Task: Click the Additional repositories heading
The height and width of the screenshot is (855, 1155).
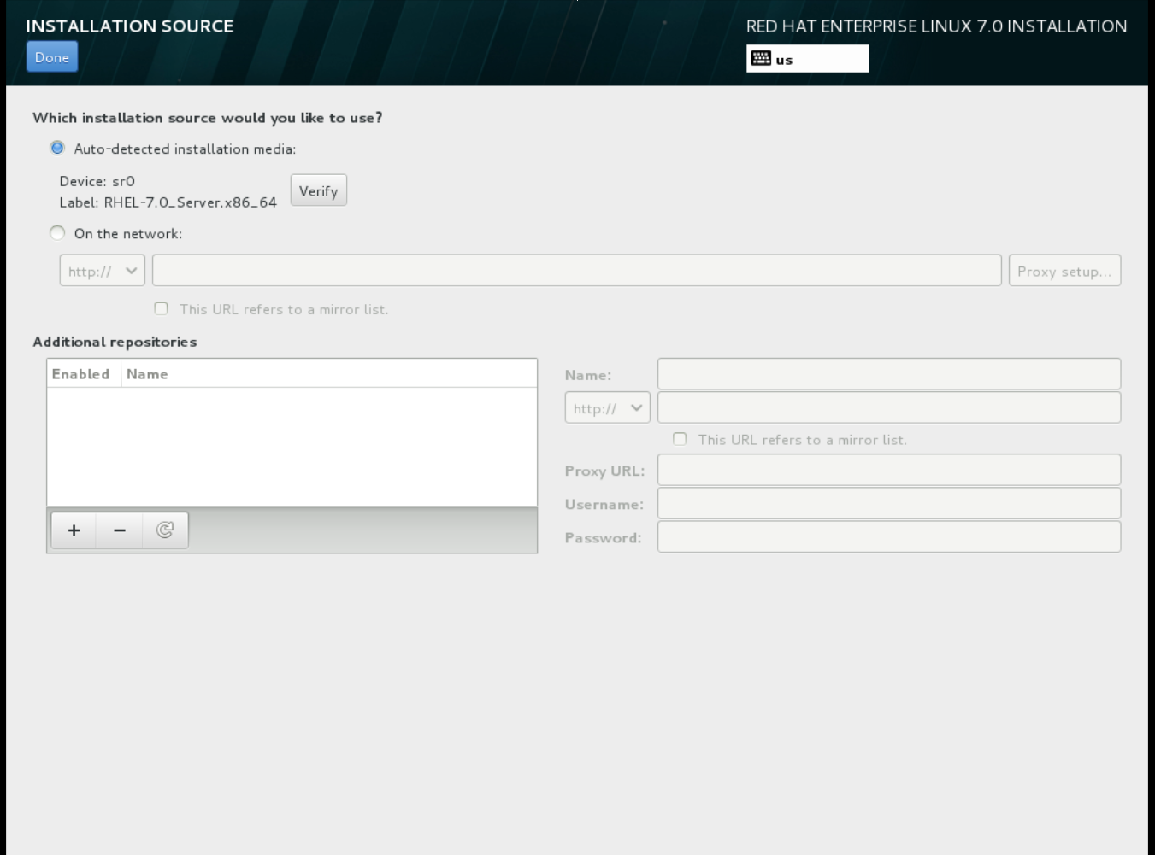Action: coord(115,342)
